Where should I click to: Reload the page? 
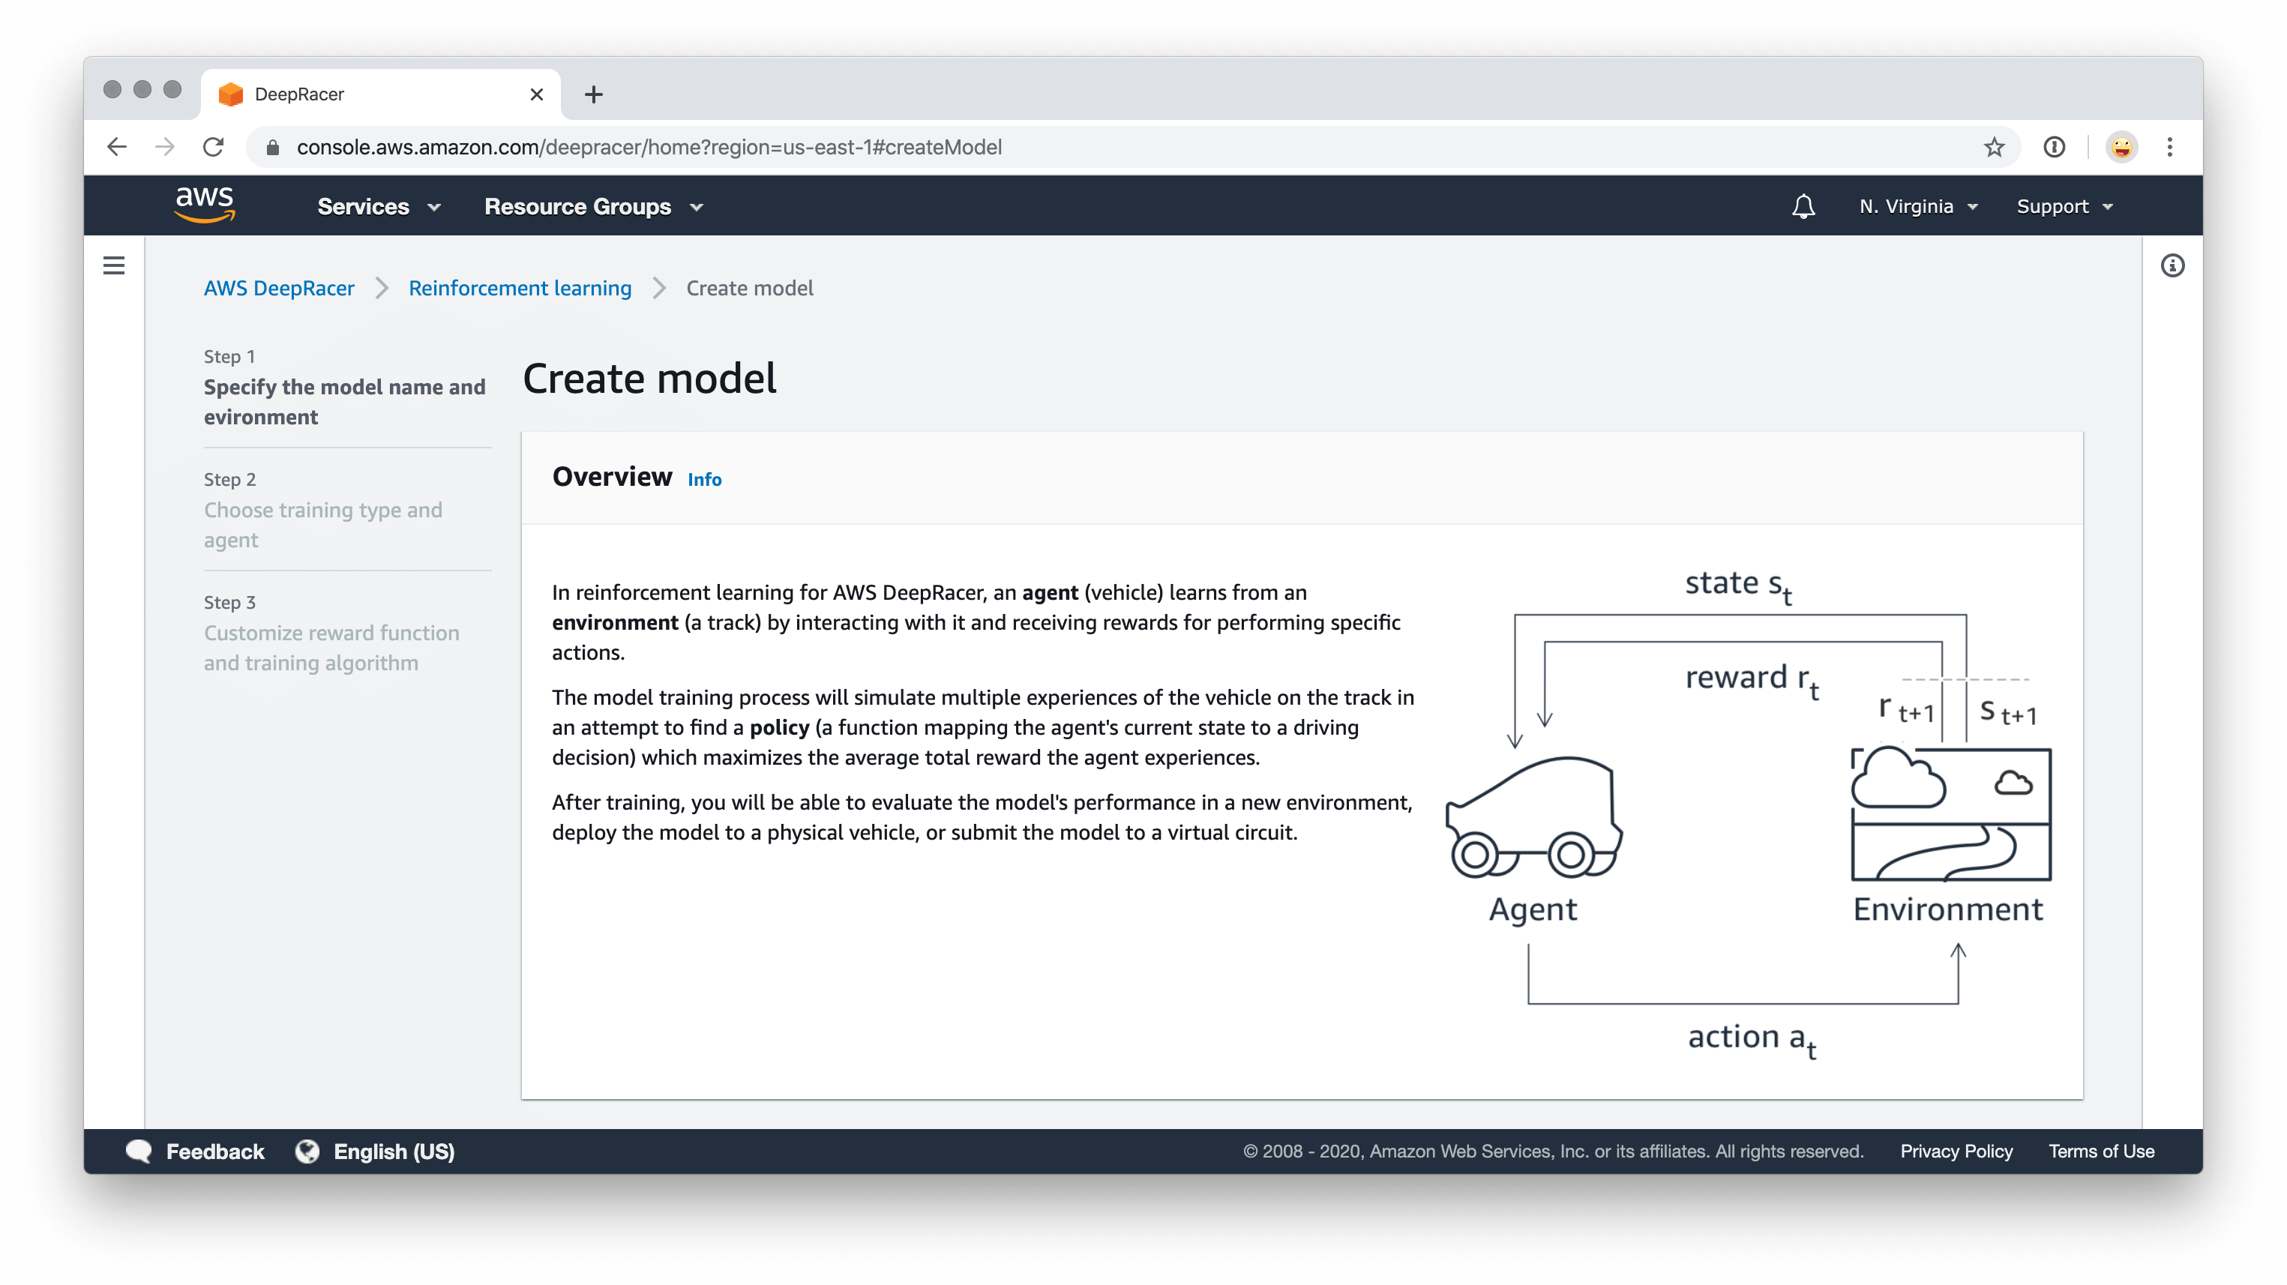click(213, 146)
